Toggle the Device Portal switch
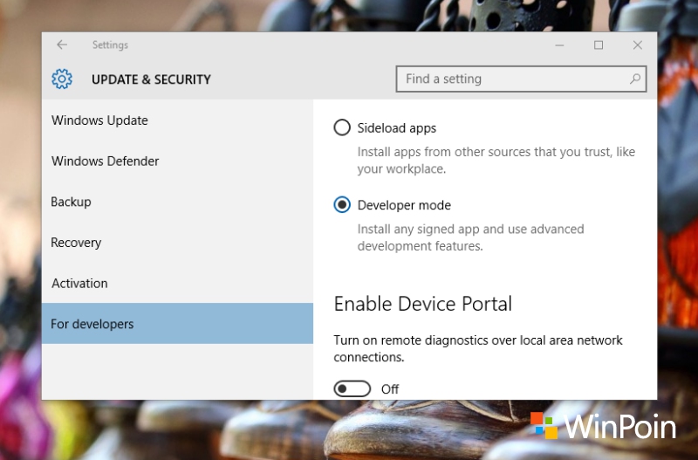This screenshot has height=460, width=698. coord(352,388)
